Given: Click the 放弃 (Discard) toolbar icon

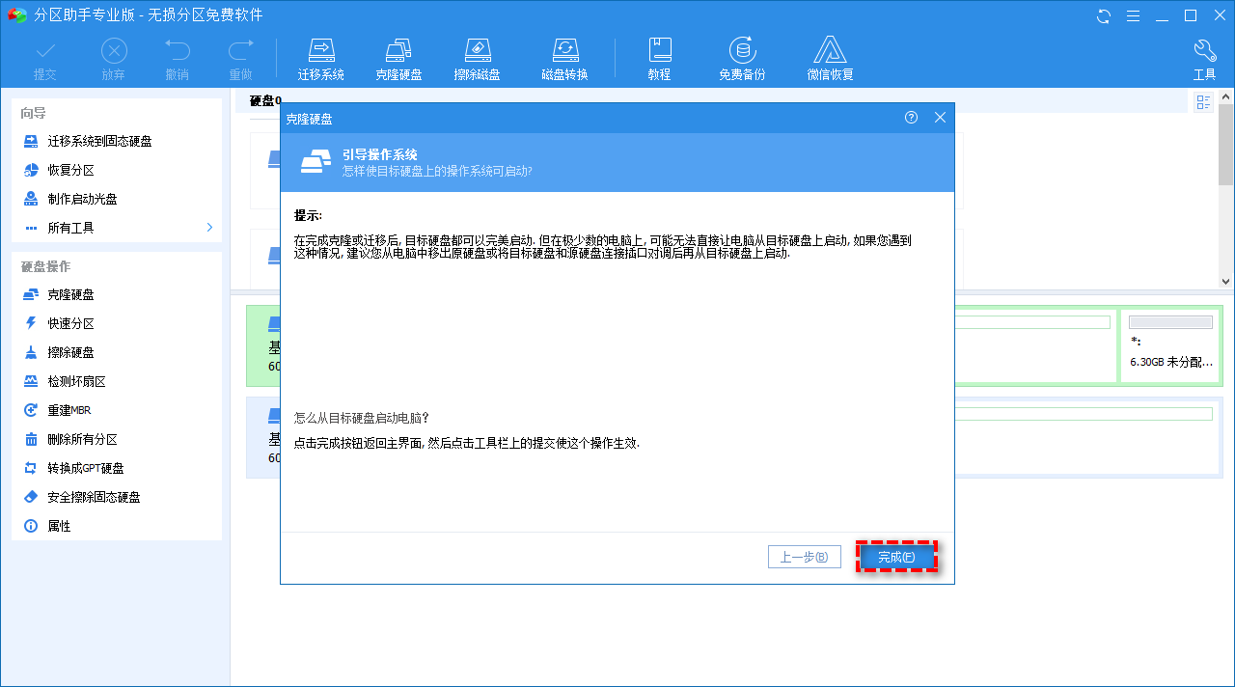Looking at the screenshot, I should 114,59.
